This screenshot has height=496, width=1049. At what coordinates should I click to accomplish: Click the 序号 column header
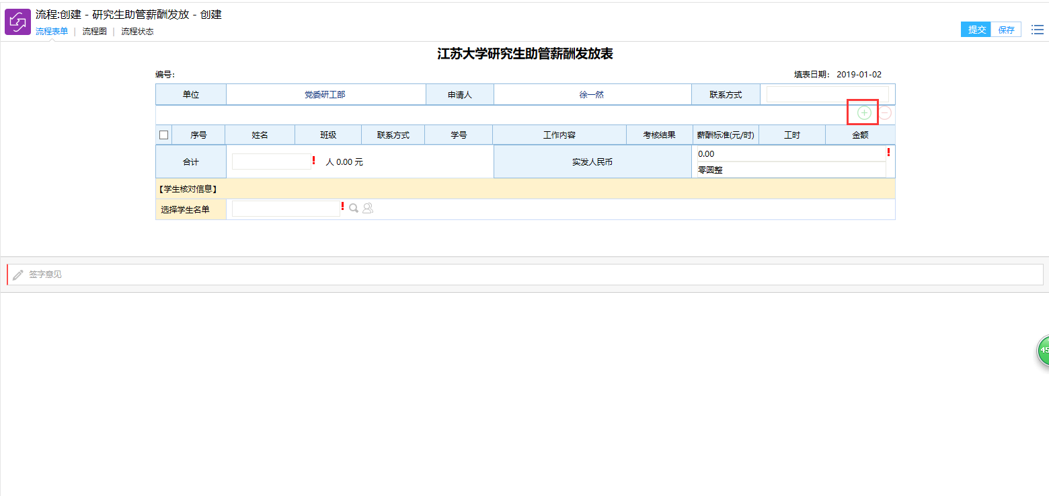point(198,135)
